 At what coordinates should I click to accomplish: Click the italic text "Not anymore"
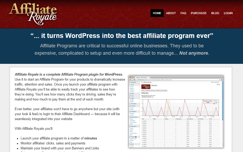pos(194,53)
